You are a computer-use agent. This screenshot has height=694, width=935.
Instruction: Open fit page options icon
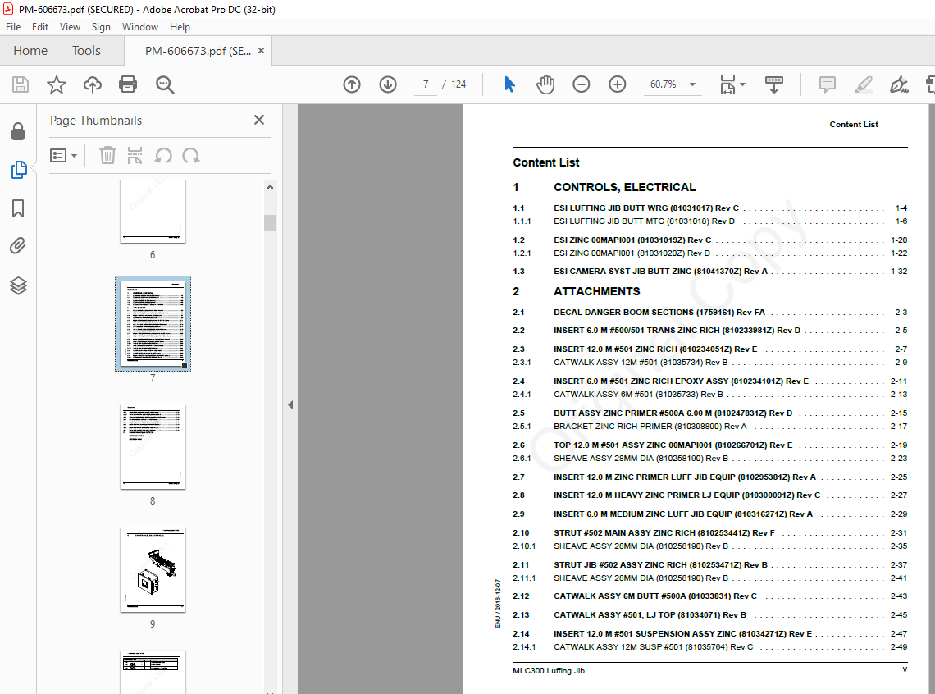point(727,84)
